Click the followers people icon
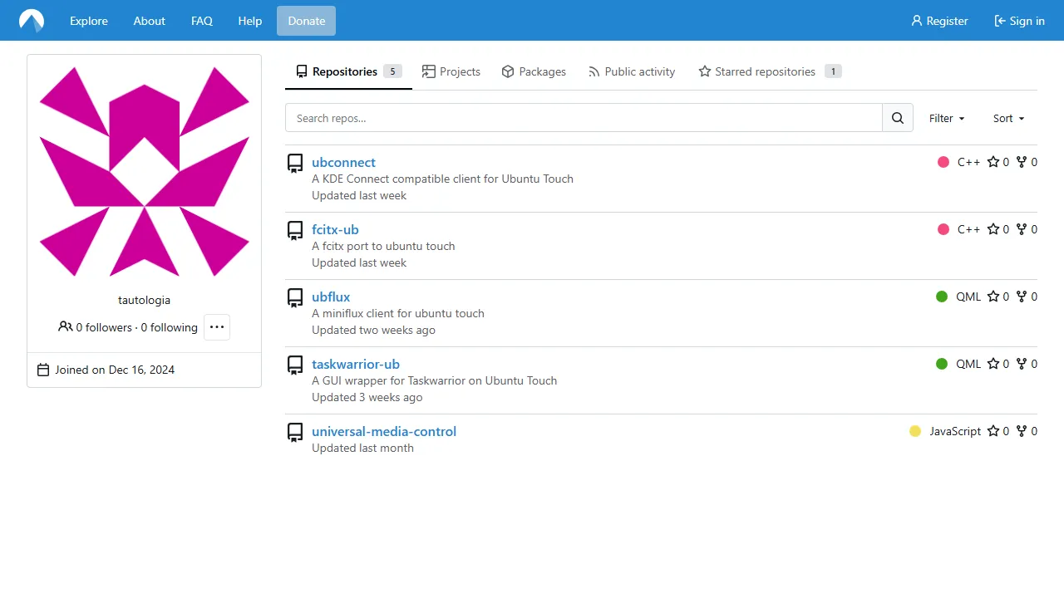The image size is (1064, 598). pyautogui.click(x=65, y=327)
